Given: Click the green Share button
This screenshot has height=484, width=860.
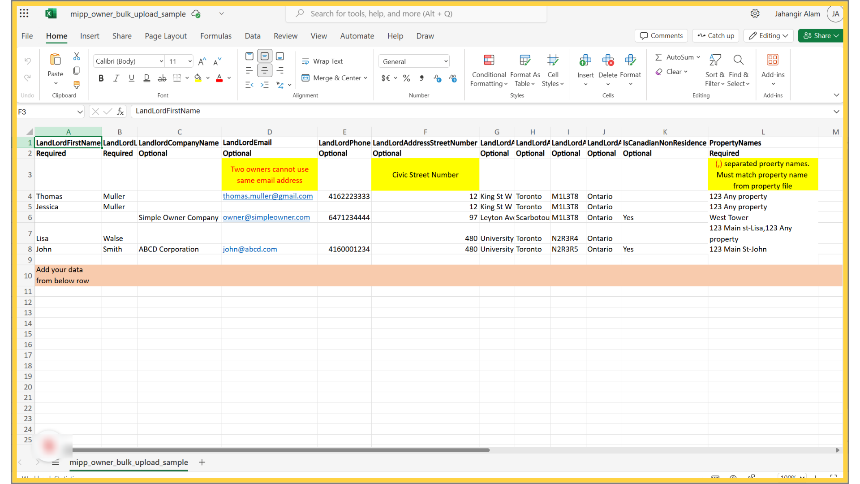Looking at the screenshot, I should pos(821,36).
